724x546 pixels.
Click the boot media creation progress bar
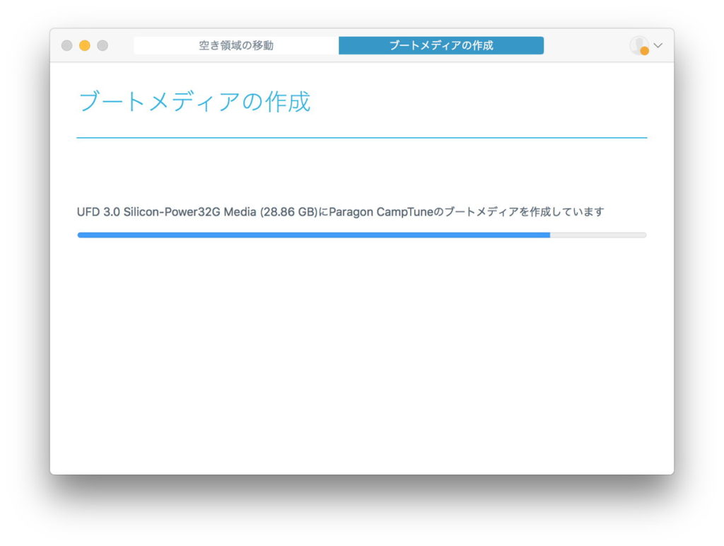(362, 235)
